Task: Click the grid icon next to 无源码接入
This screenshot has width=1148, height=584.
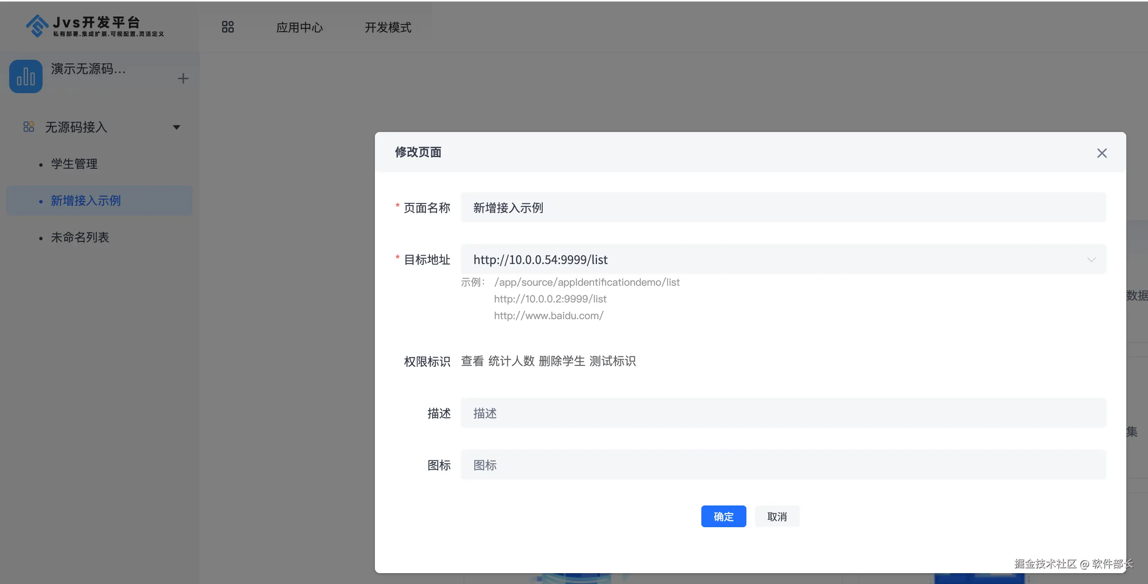Action: point(28,127)
